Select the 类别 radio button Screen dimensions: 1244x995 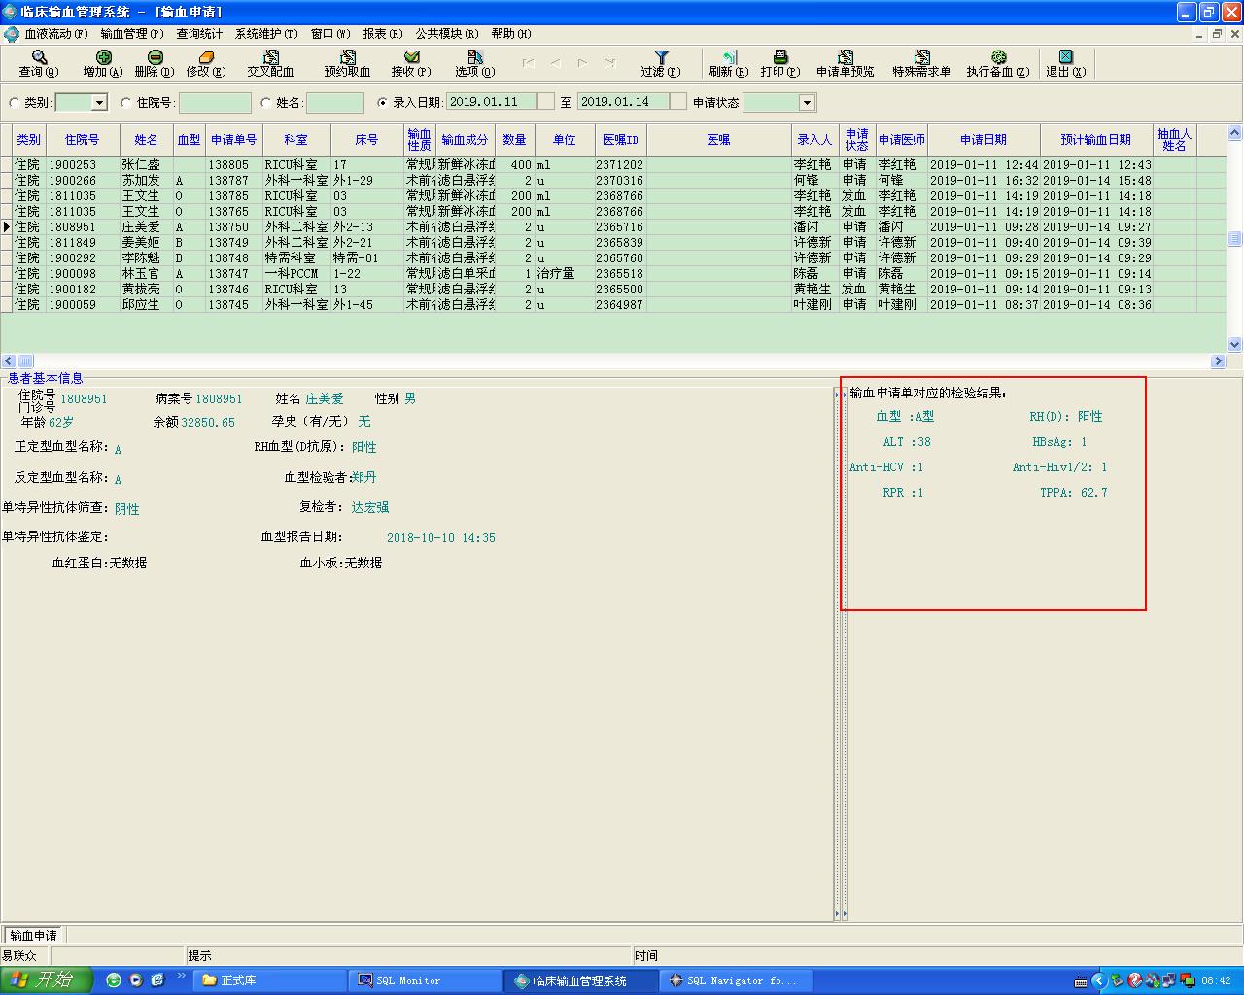tap(15, 103)
